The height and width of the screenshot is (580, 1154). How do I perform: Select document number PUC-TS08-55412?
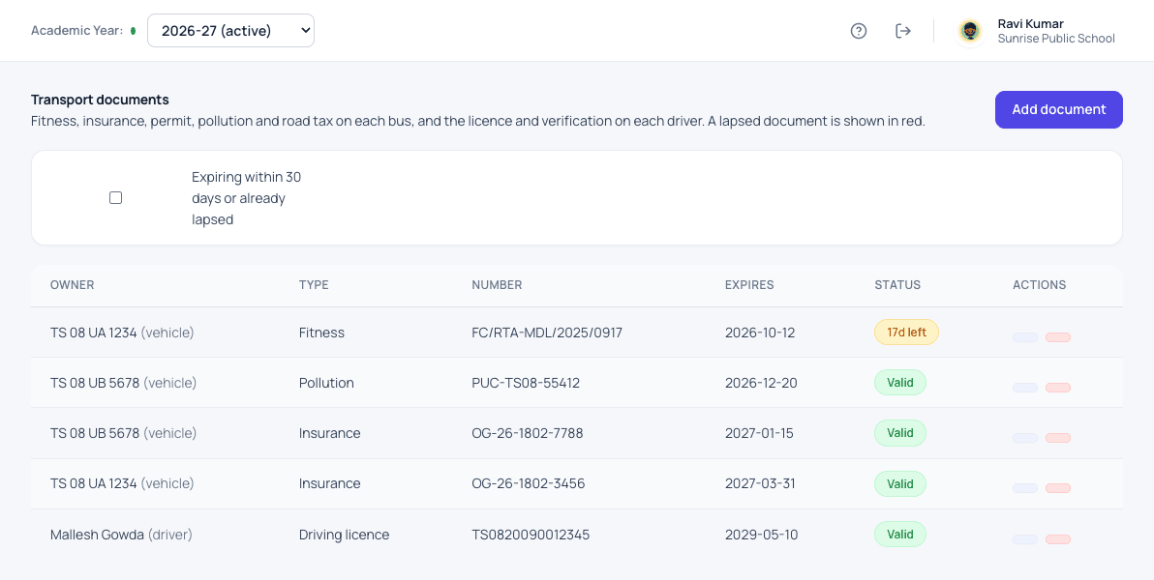[x=526, y=383]
